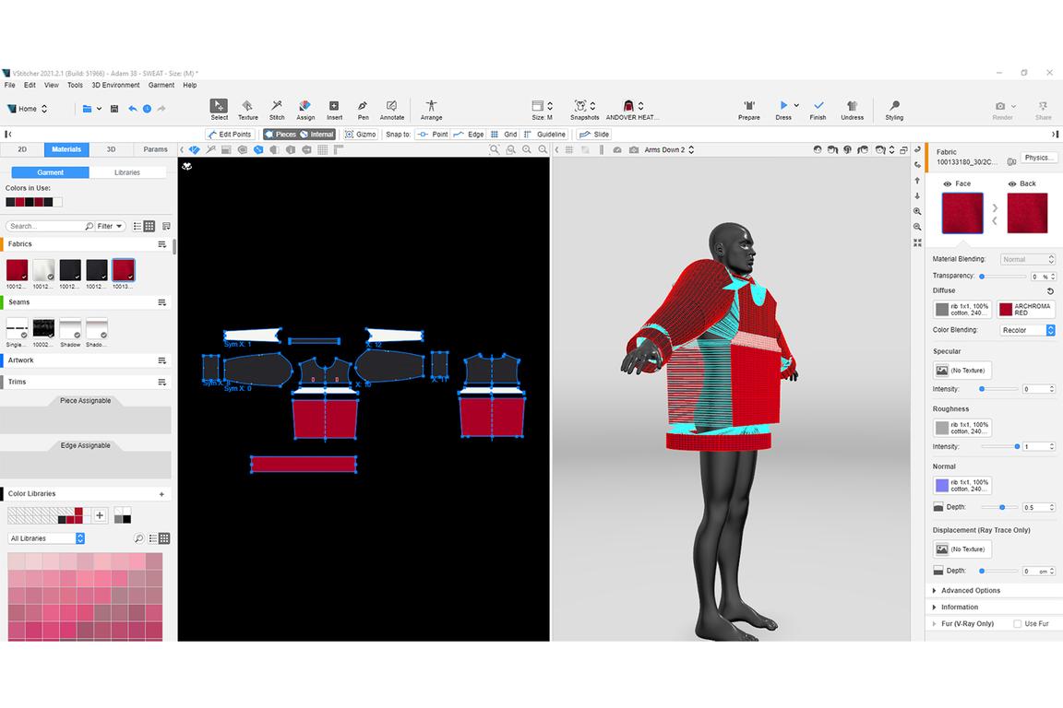Toggle Back visibility eye icon

pyautogui.click(x=1012, y=183)
